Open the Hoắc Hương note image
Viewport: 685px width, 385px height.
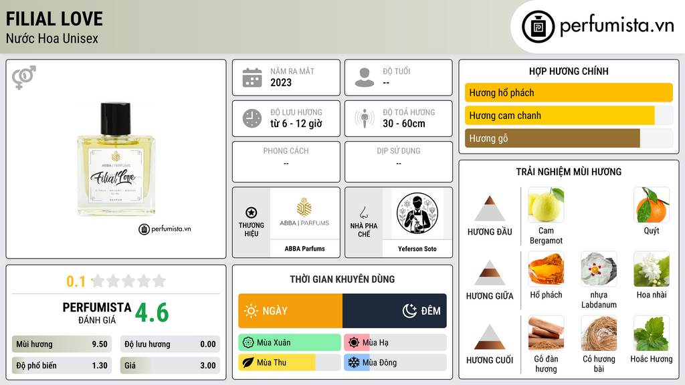pyautogui.click(x=652, y=333)
